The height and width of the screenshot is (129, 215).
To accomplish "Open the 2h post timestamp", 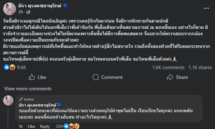I will pos(21,12).
